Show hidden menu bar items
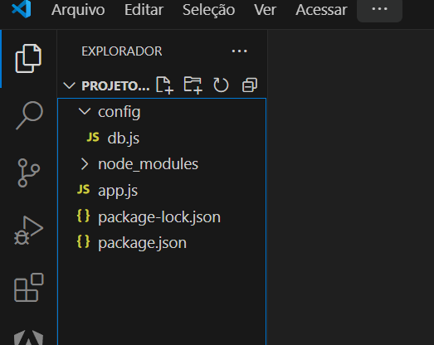 (x=379, y=10)
